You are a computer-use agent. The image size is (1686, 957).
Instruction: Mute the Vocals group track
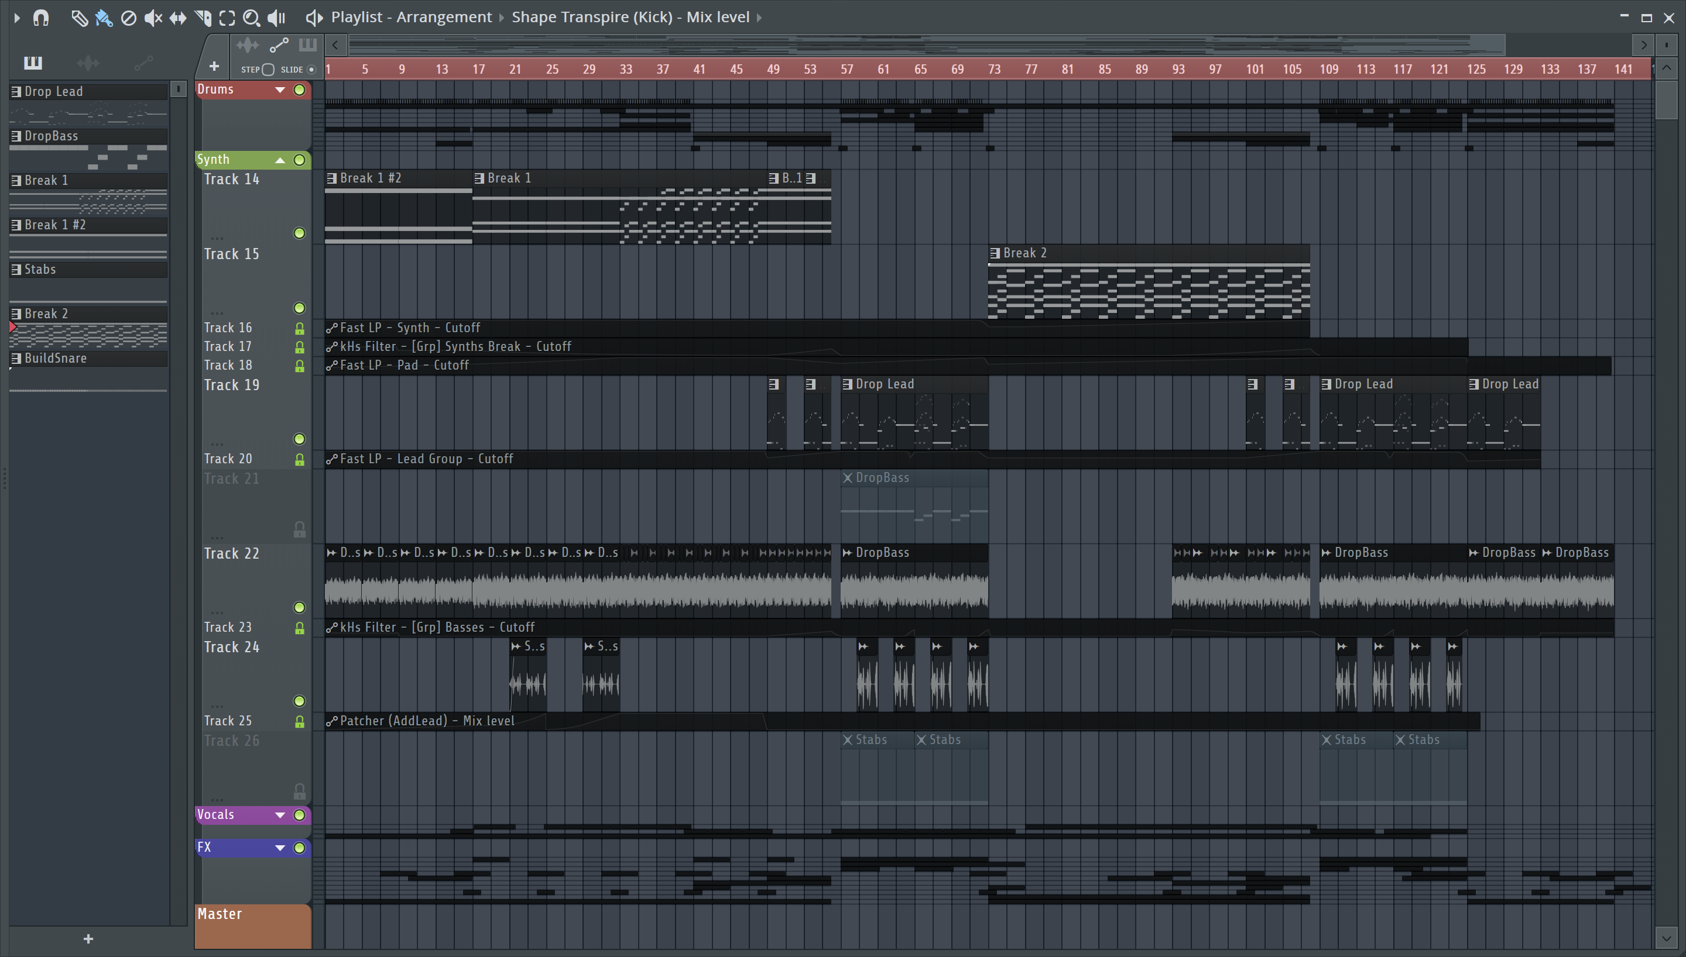[299, 815]
